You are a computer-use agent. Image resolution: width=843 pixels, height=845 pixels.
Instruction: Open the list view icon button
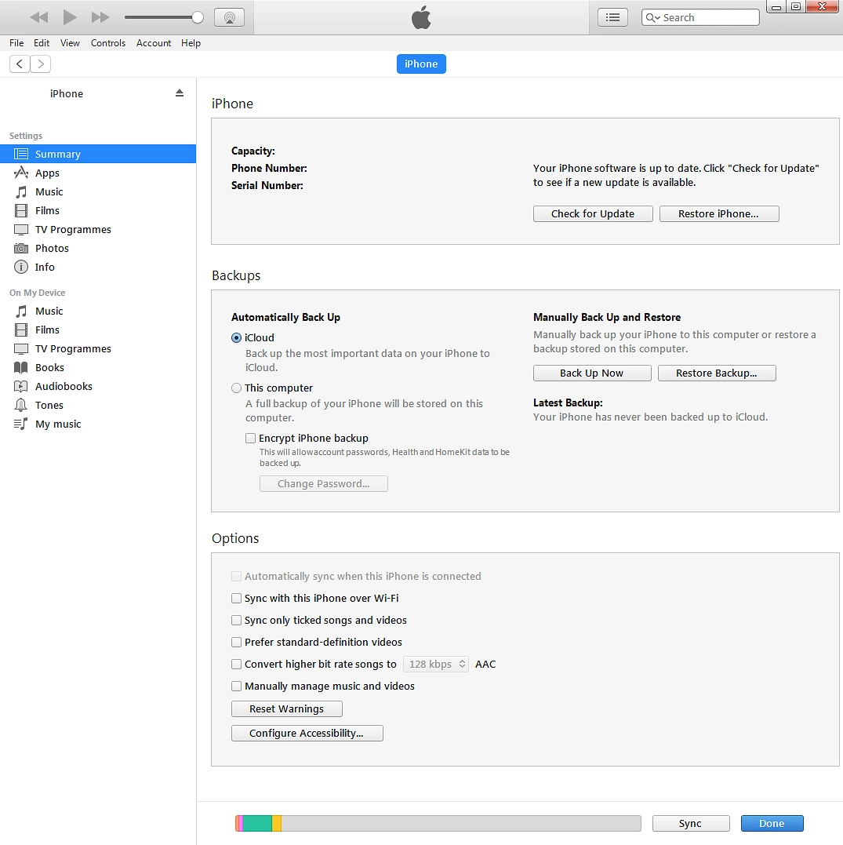pos(613,17)
